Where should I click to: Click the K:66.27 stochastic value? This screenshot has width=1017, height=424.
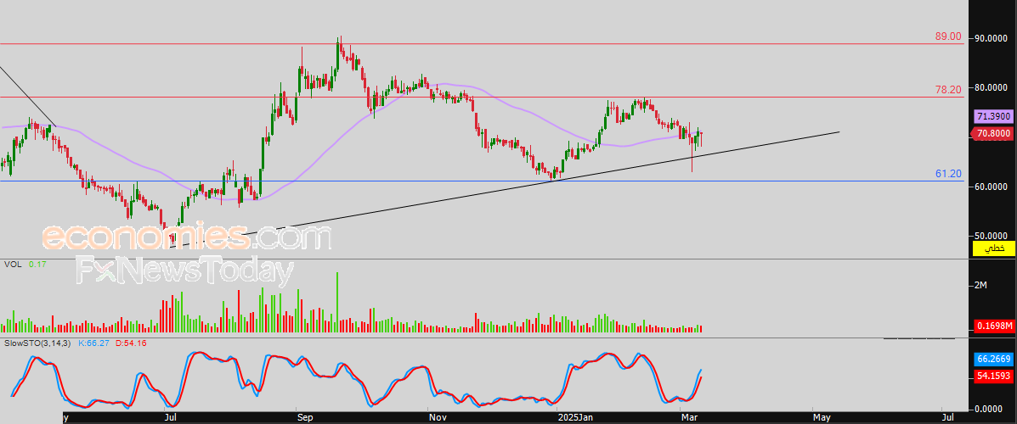pyautogui.click(x=93, y=343)
